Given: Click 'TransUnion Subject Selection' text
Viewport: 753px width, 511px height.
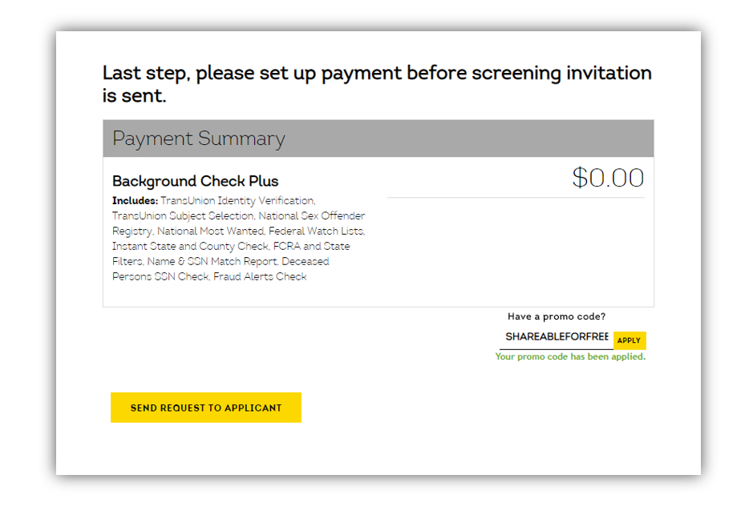Looking at the screenshot, I should tap(183, 216).
